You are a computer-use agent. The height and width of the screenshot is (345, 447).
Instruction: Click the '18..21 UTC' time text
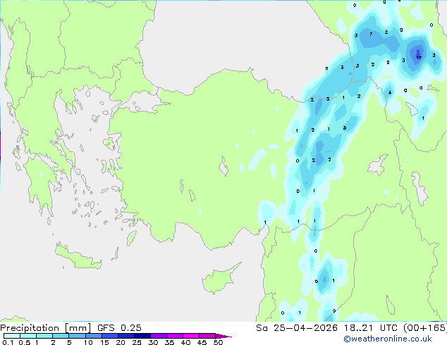coord(371,328)
